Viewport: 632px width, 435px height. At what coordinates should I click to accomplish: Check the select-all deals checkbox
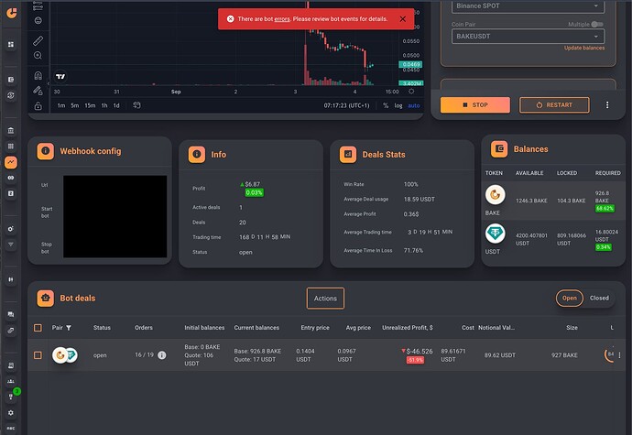tap(38, 328)
